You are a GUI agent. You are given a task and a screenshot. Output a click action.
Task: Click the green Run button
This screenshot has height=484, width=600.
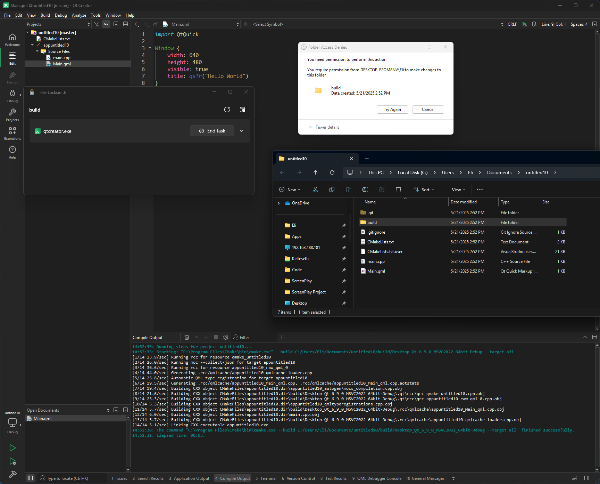coord(12,448)
